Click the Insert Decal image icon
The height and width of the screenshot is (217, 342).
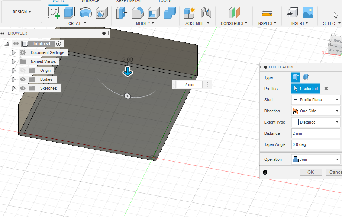click(308, 12)
